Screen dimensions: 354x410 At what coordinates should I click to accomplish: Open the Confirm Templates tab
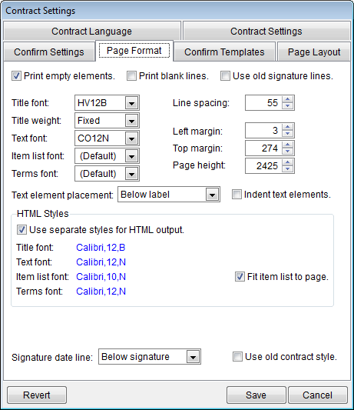coord(224,52)
